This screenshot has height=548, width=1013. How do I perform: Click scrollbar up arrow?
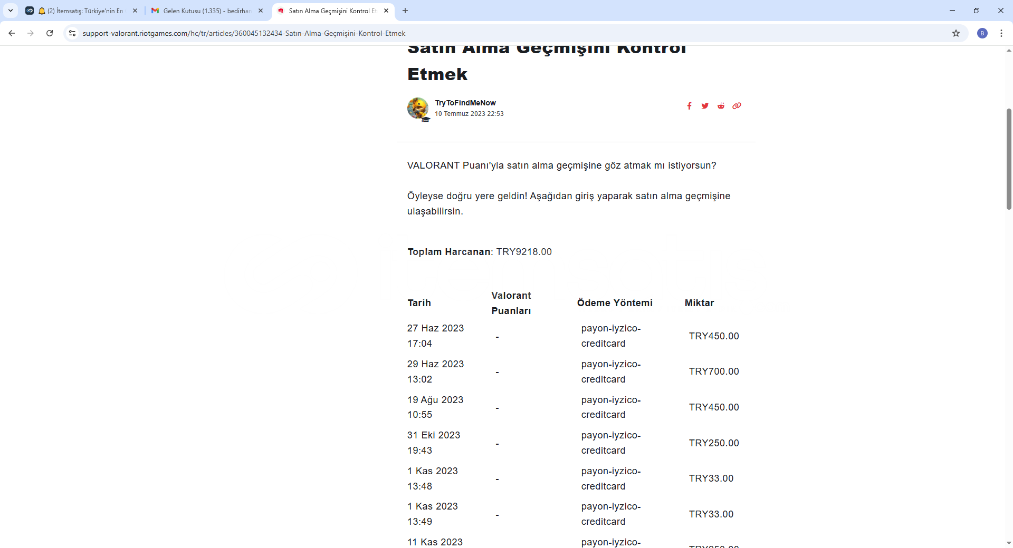click(x=1009, y=51)
